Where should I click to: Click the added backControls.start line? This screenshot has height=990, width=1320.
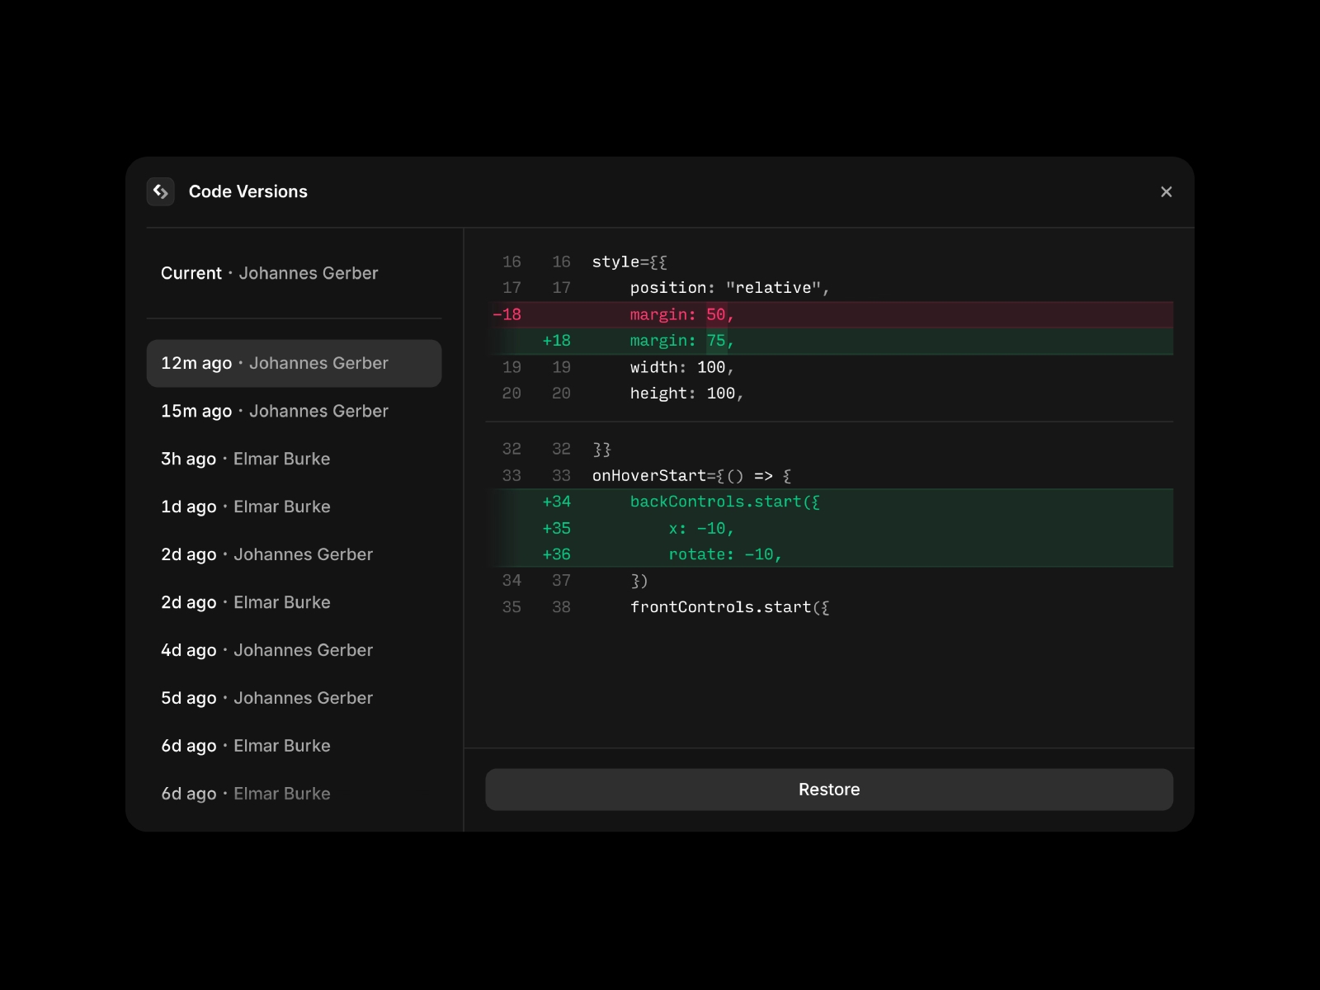829,502
